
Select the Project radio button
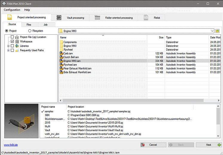(x=7, y=31)
